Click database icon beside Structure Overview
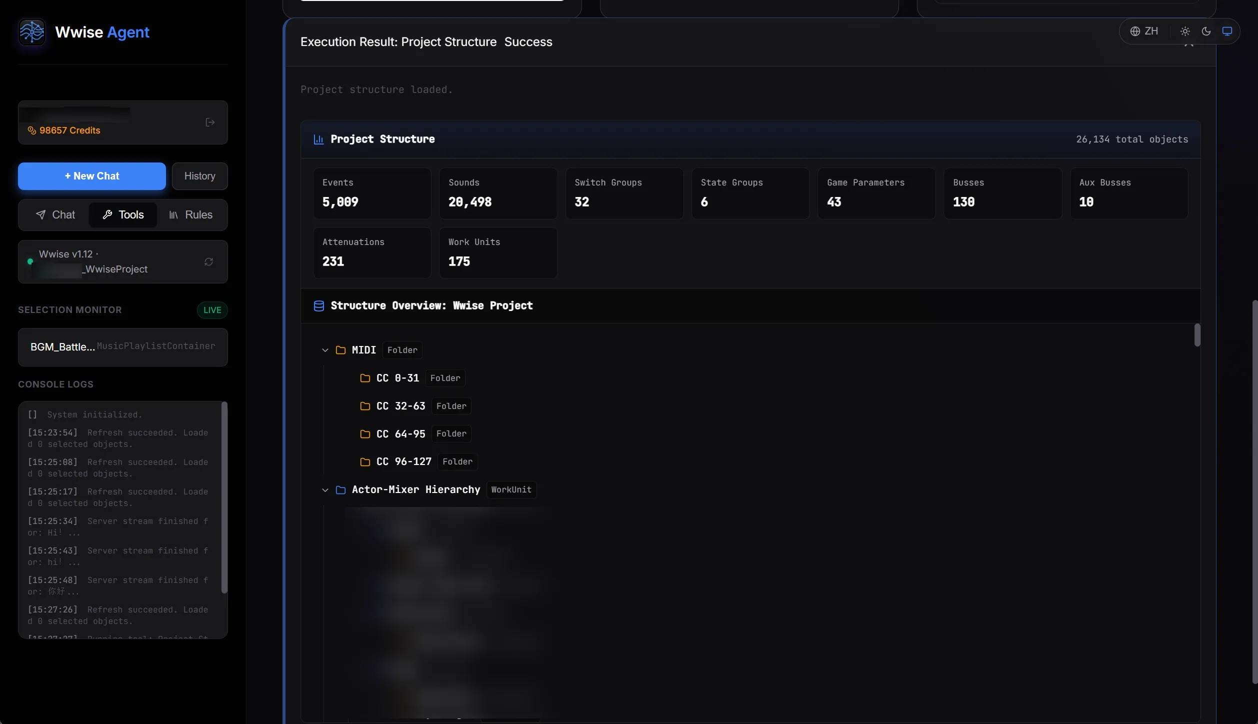The width and height of the screenshot is (1258, 724). coord(318,306)
